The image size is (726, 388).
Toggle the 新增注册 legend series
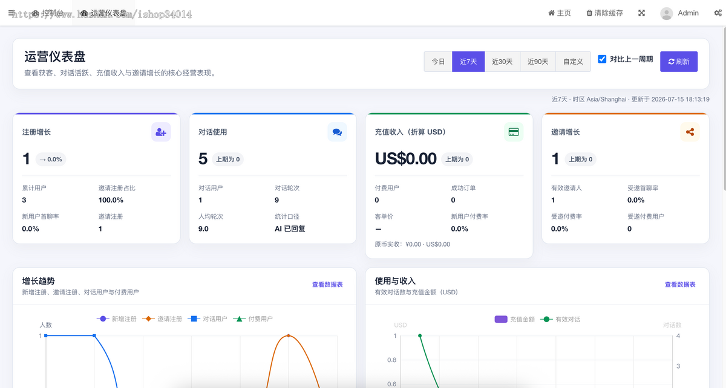(x=117, y=318)
